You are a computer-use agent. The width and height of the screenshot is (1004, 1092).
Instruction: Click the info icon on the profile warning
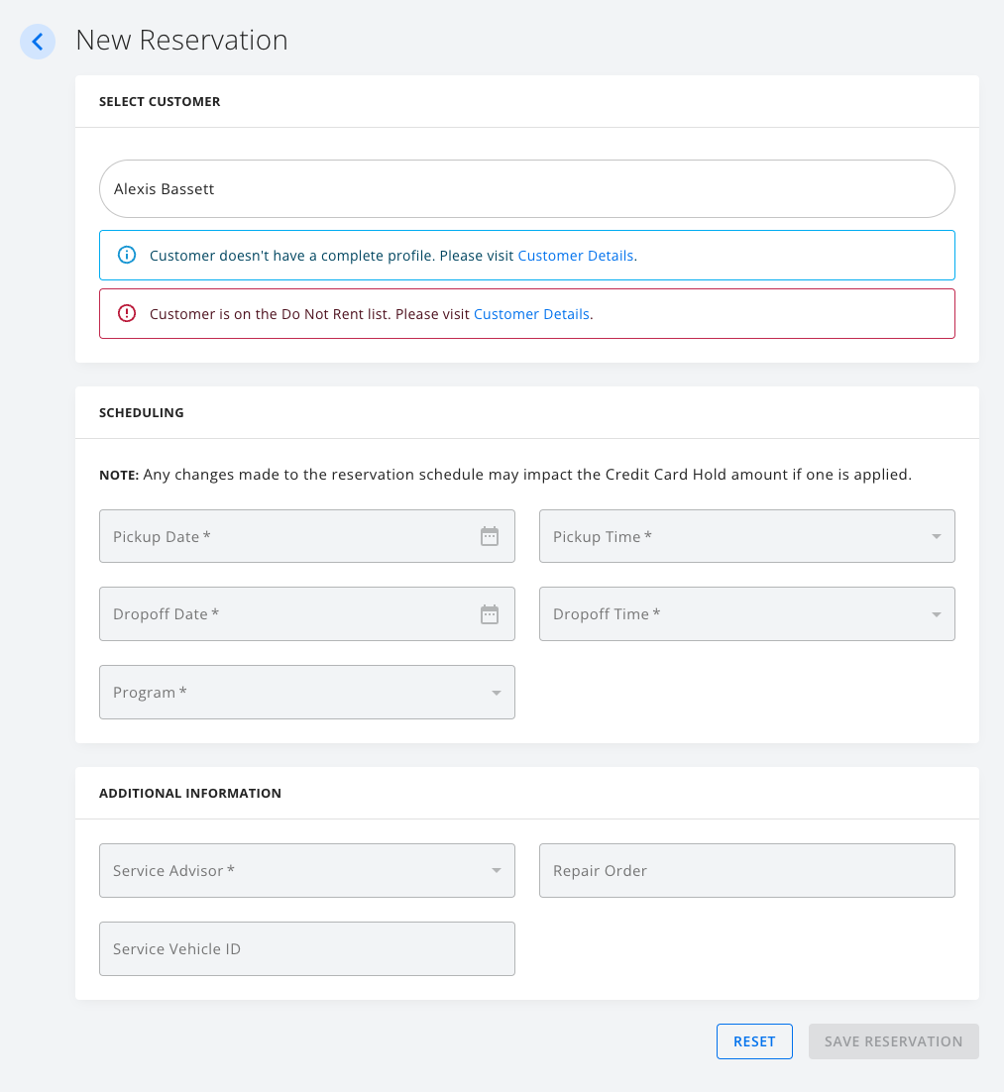tap(126, 255)
